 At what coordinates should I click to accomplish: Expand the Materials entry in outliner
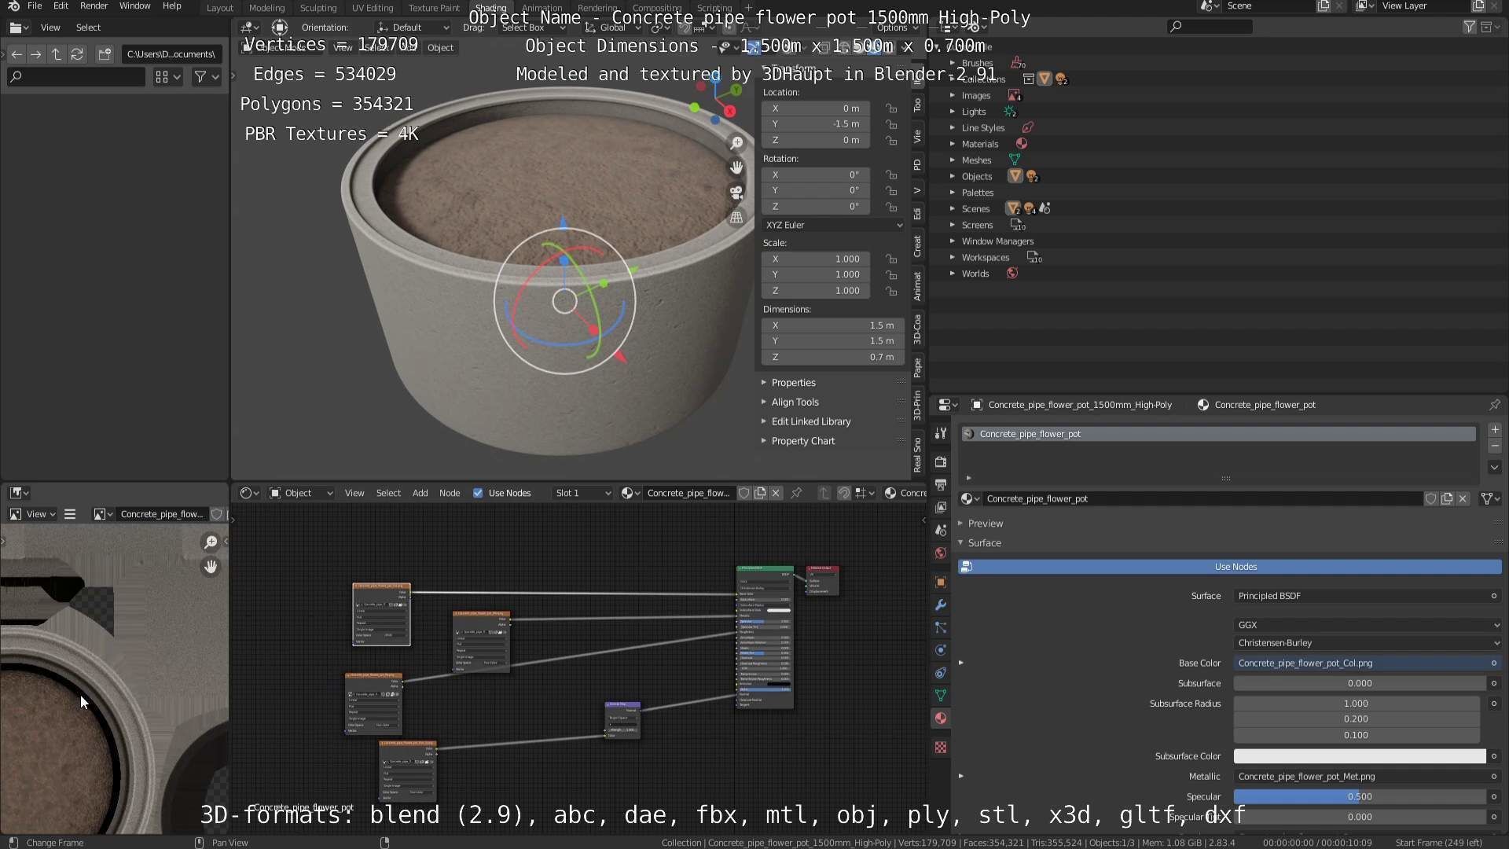click(x=953, y=144)
